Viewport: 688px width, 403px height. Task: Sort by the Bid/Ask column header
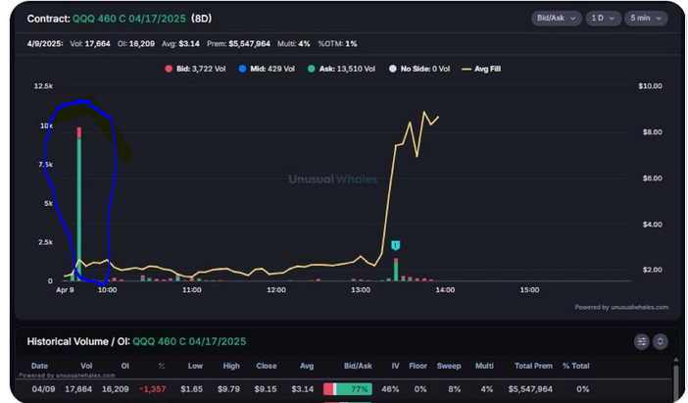click(x=358, y=366)
